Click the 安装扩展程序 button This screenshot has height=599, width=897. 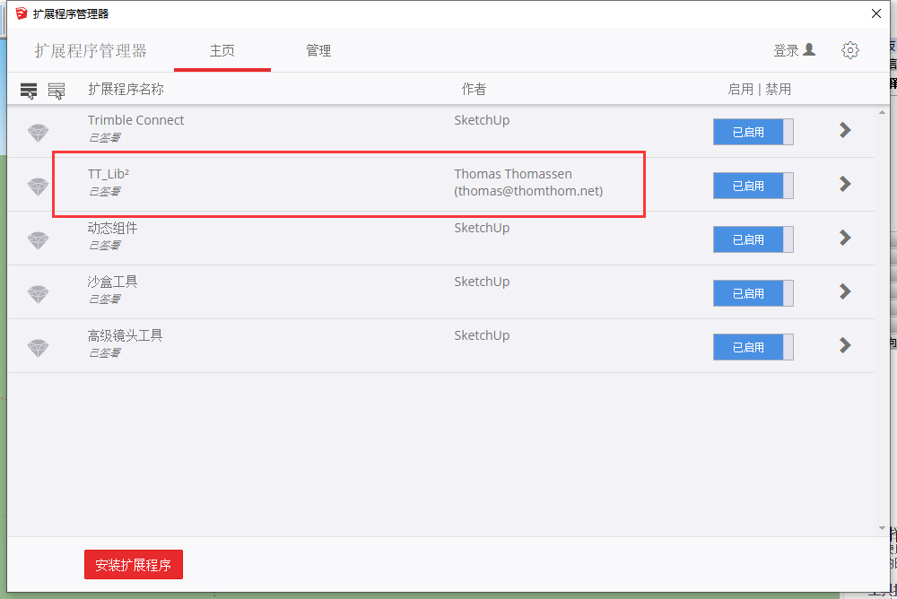134,565
